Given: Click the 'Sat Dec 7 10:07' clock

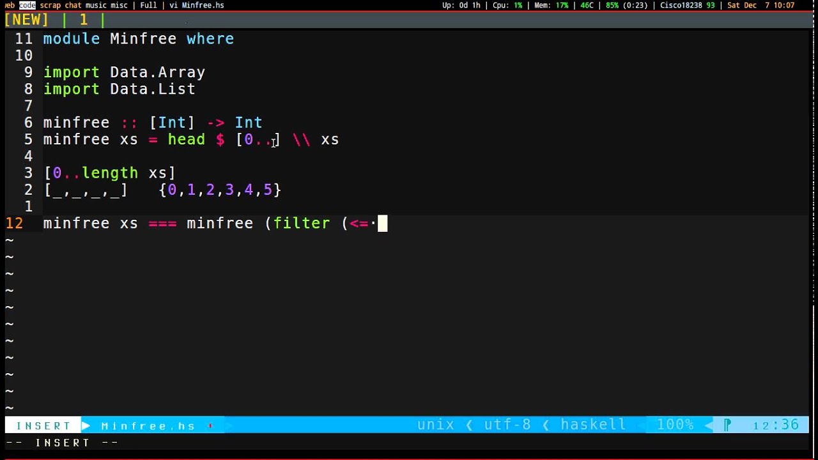Looking at the screenshot, I should pyautogui.click(x=760, y=5).
